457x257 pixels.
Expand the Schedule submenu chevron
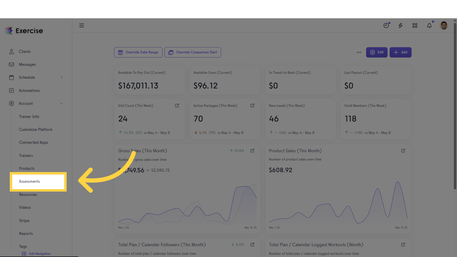point(62,77)
